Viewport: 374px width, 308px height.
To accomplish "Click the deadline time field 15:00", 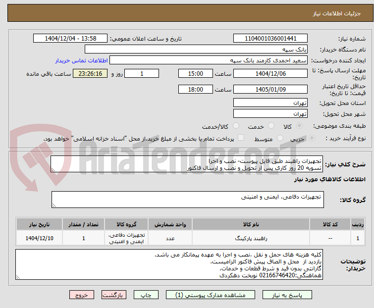I will click(195, 73).
